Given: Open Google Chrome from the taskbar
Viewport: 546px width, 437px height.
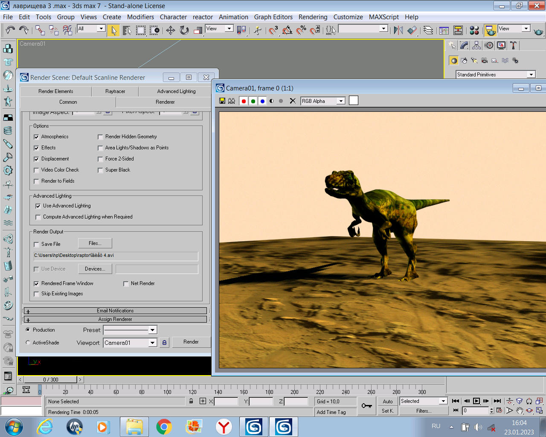Looking at the screenshot, I should (164, 427).
